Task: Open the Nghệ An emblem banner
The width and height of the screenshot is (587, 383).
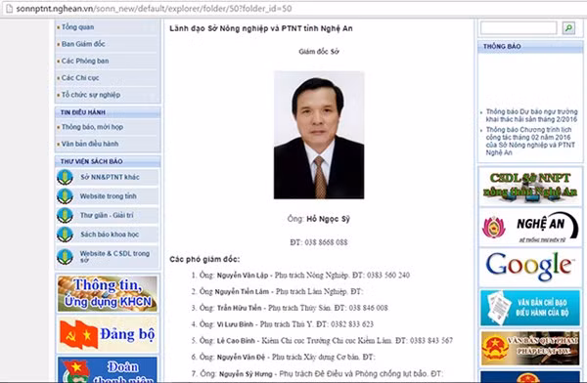Action: [530, 227]
